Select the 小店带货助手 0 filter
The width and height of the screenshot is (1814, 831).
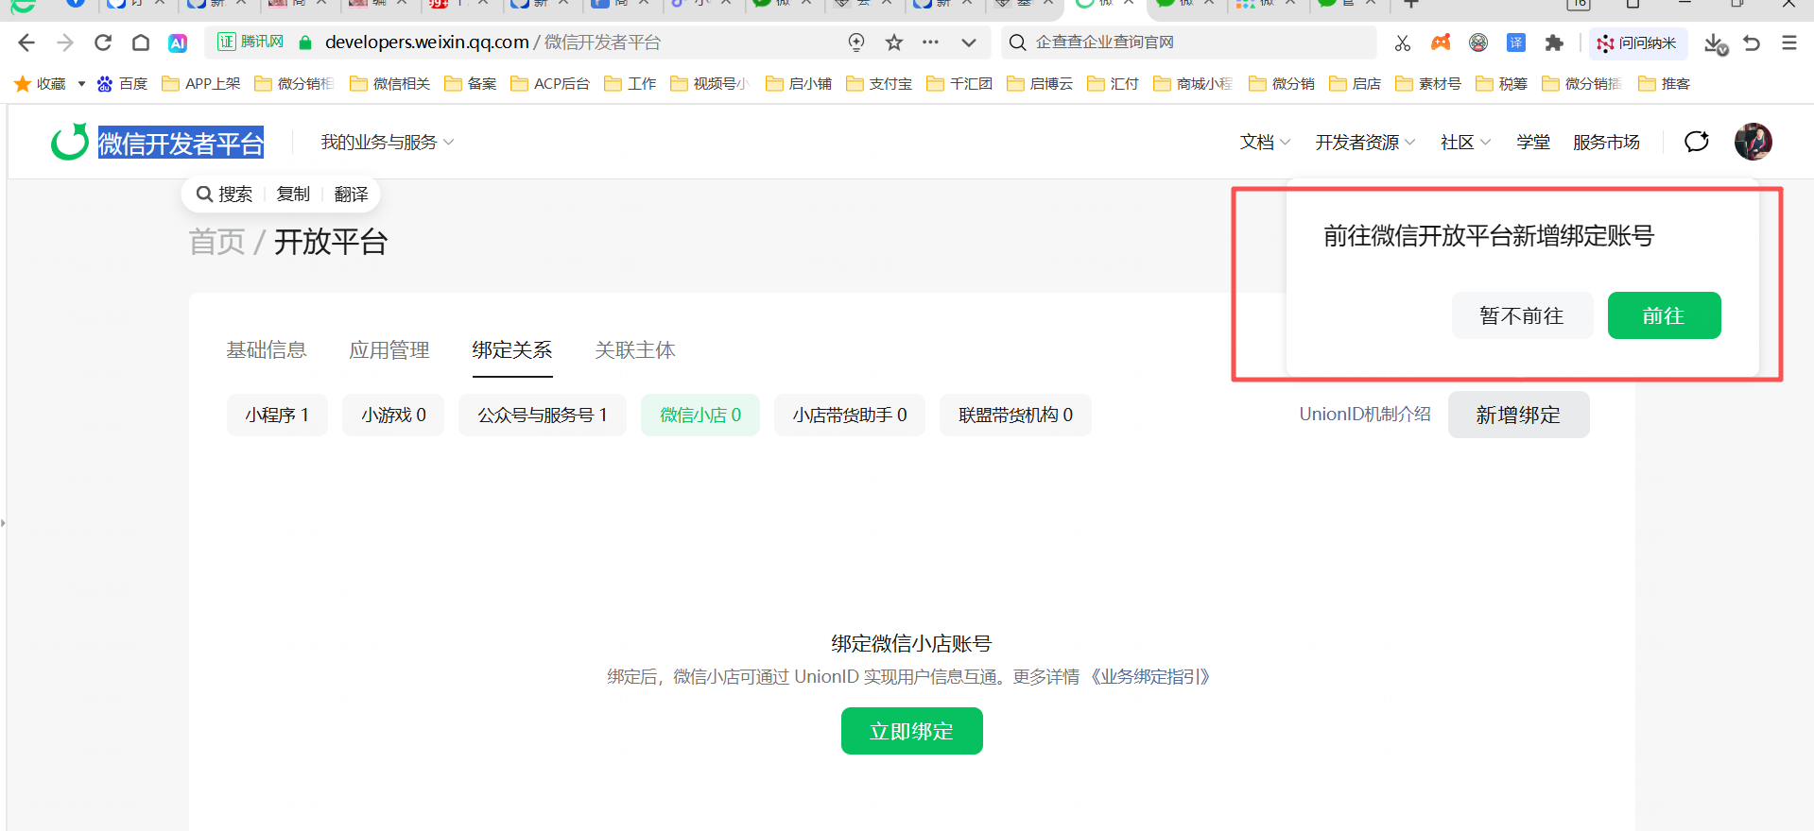[x=850, y=415]
